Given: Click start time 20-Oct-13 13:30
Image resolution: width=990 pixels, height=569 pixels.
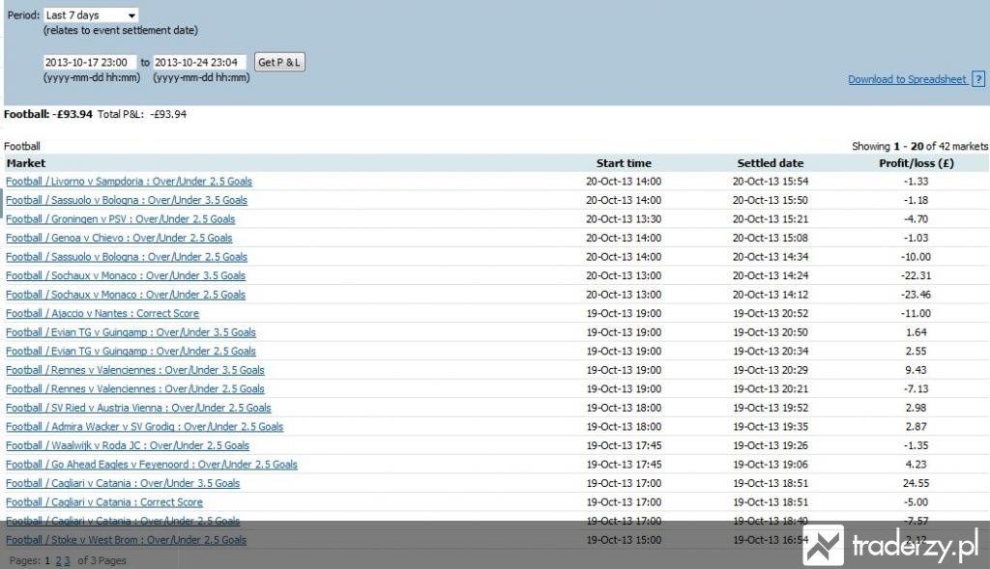Looking at the screenshot, I should 624,219.
